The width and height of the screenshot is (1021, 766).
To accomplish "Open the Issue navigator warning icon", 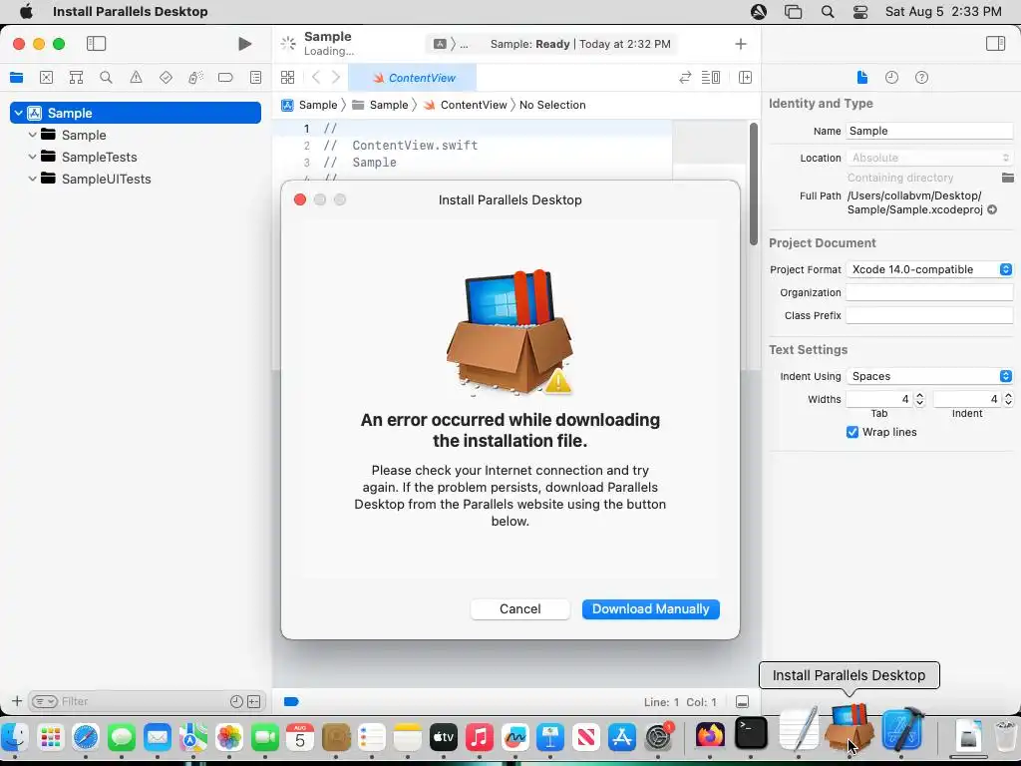I will pos(136,78).
